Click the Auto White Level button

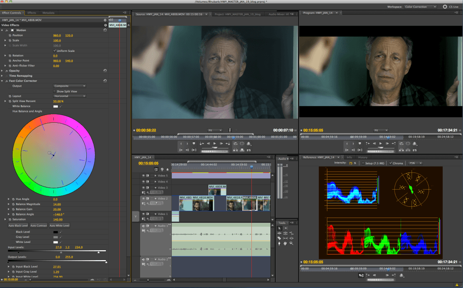tap(60, 226)
